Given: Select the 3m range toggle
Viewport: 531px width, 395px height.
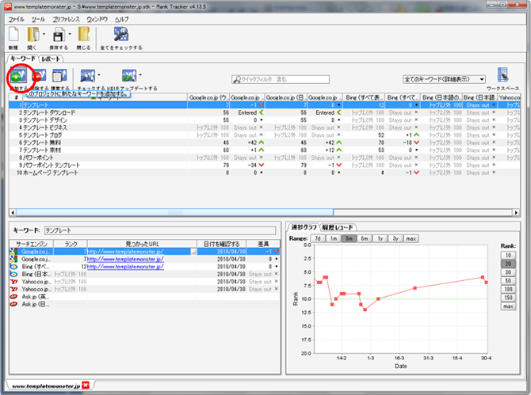Looking at the screenshot, I should point(349,238).
